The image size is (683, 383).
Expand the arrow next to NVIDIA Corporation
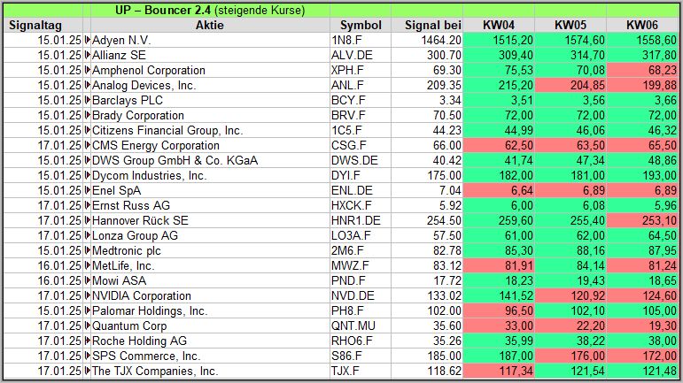point(88,296)
